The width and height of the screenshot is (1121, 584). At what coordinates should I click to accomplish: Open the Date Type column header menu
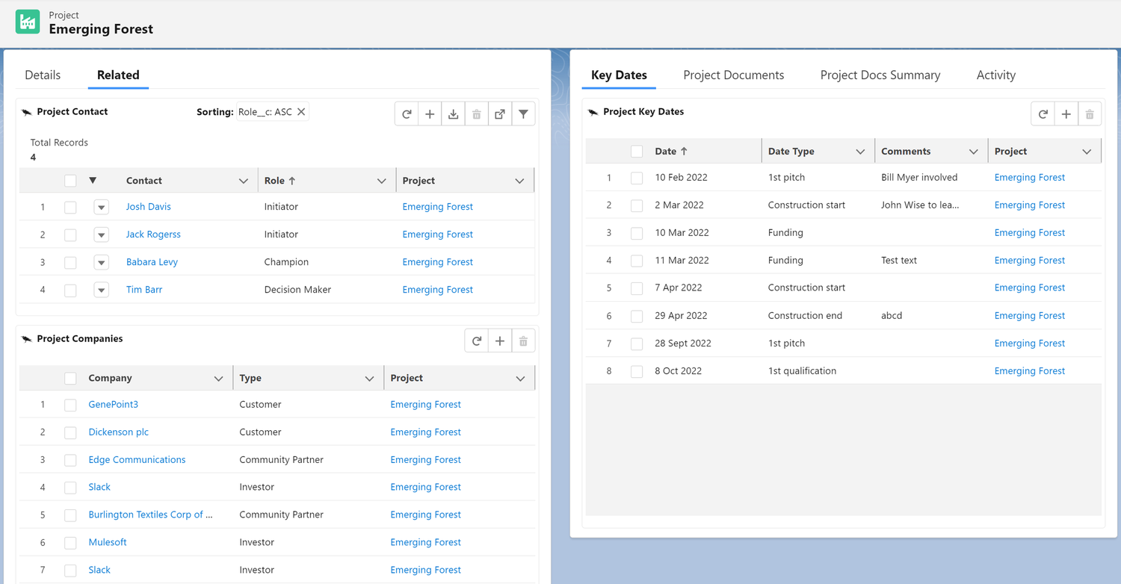pyautogui.click(x=860, y=152)
